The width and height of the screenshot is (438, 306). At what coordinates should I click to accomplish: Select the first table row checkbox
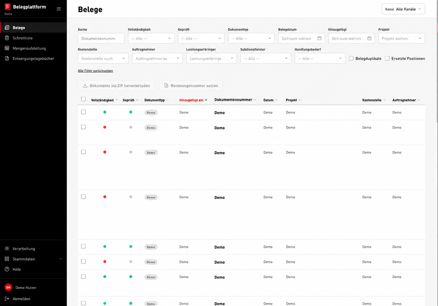[84, 112]
